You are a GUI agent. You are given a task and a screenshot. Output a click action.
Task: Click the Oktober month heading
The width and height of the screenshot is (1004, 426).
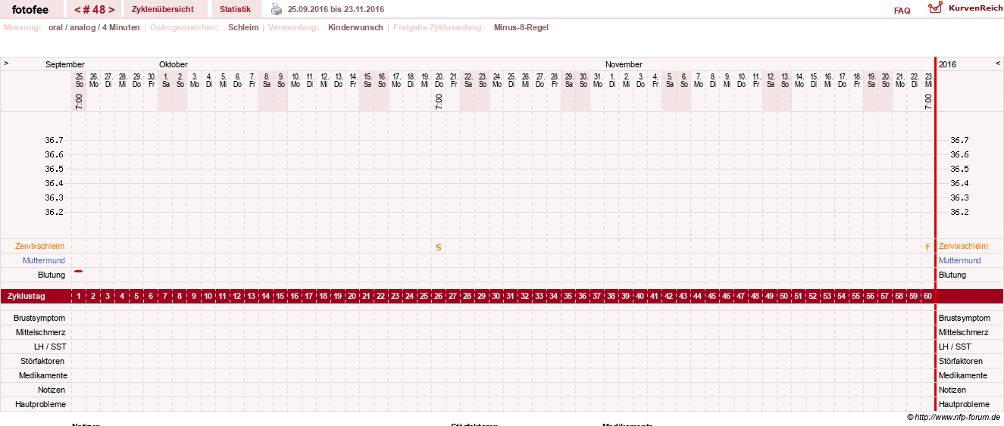174,64
